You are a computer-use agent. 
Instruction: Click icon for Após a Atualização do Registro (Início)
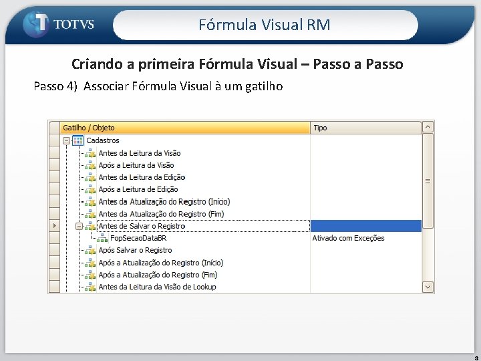click(x=90, y=263)
